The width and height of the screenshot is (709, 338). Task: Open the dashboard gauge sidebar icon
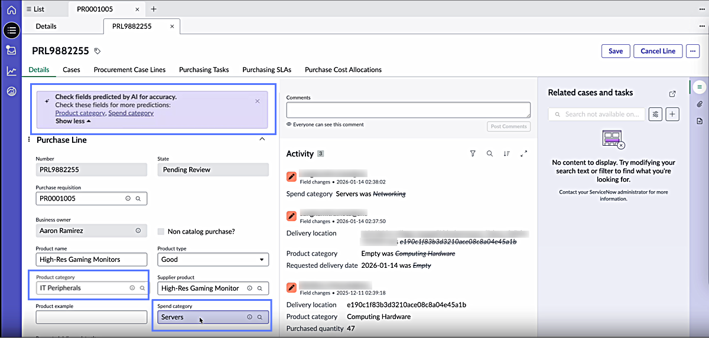[x=11, y=91]
